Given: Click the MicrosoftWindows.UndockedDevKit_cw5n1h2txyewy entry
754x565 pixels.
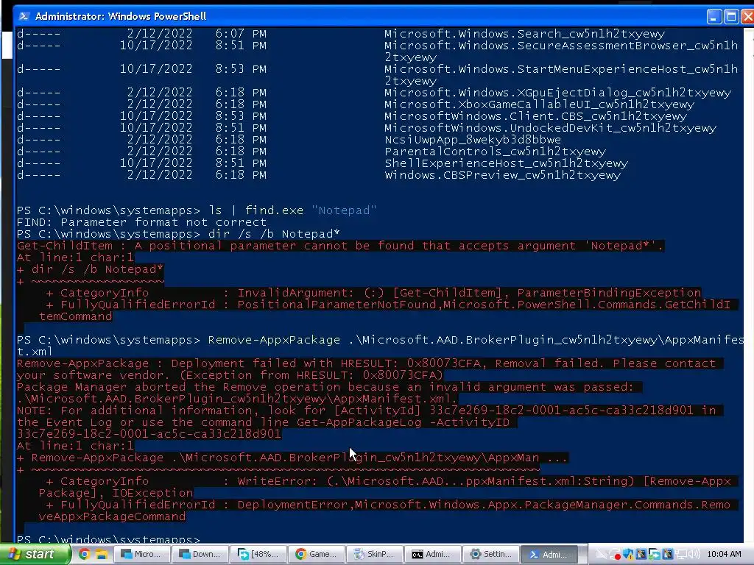Looking at the screenshot, I should click(x=551, y=128).
